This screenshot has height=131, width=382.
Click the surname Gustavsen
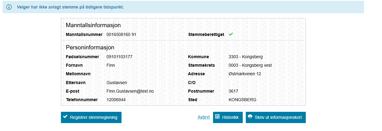117,83
